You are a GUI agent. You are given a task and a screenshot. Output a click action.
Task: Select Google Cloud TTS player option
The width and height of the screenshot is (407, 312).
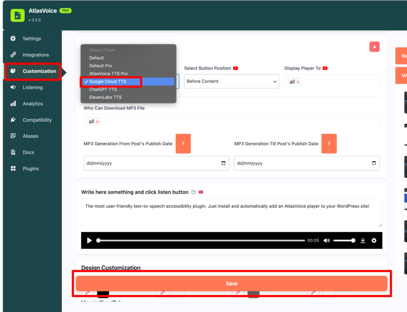pos(128,81)
